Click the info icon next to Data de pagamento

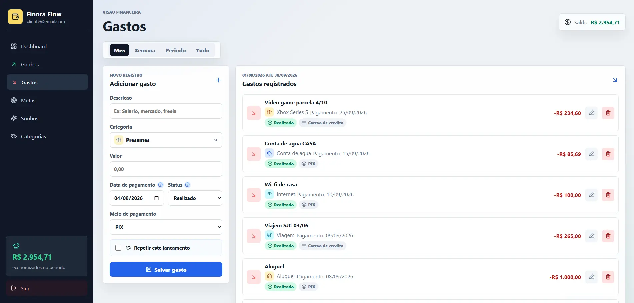pos(160,185)
